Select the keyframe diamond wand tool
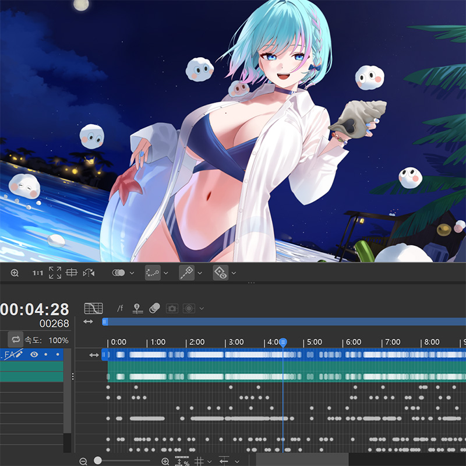466x466 pixels. pos(186,273)
